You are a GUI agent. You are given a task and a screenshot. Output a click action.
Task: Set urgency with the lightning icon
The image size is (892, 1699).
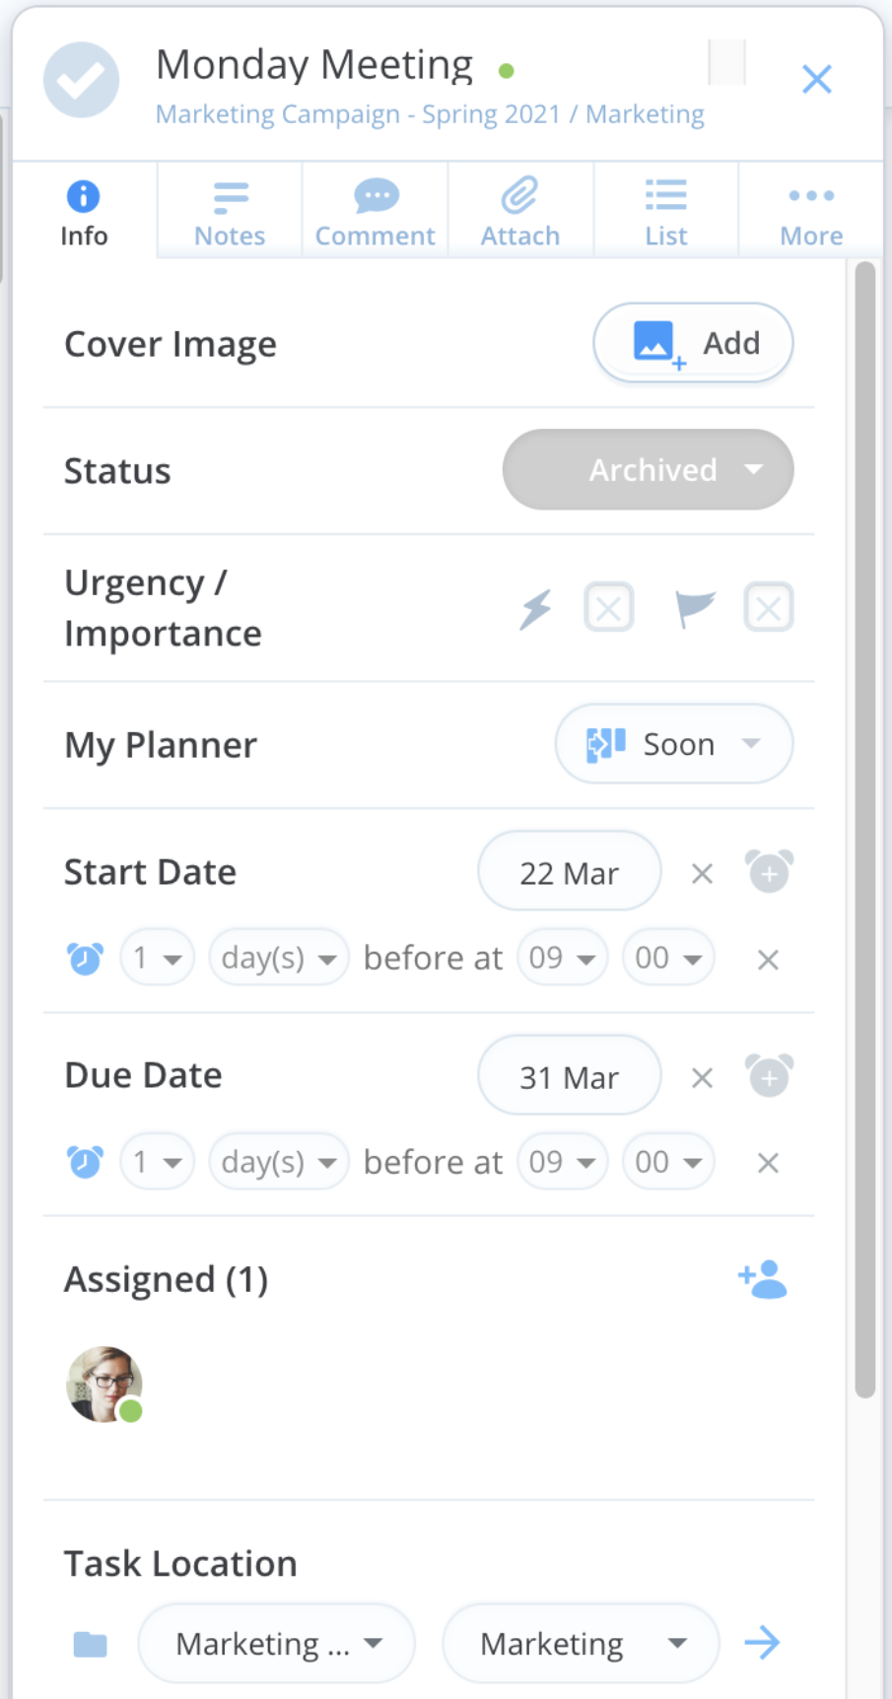coord(535,607)
